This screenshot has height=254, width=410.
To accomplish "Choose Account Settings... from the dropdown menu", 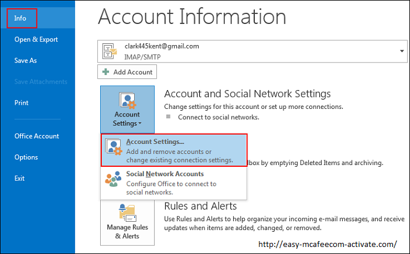I will point(174,150).
